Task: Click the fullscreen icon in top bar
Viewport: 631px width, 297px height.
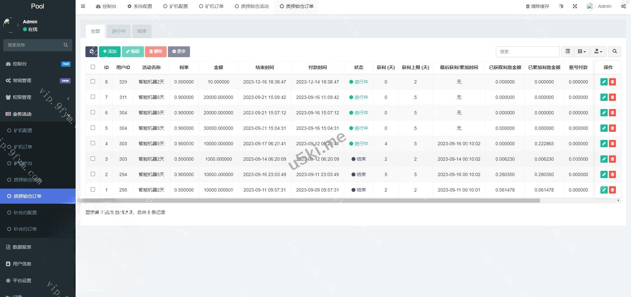Action: (x=575, y=6)
